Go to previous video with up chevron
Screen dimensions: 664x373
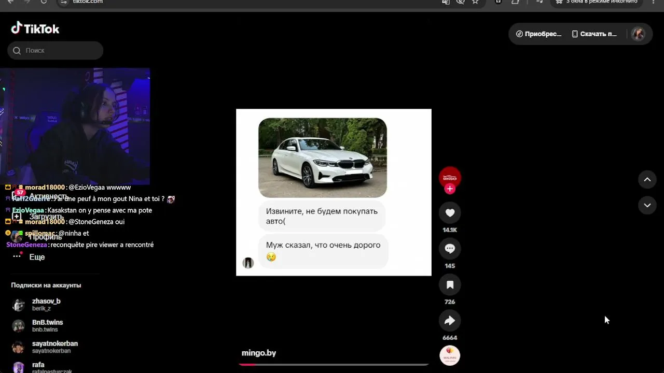click(647, 179)
